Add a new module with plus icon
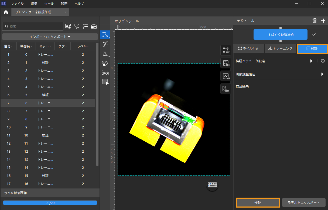The height and width of the screenshot is (210, 328). (323, 21)
